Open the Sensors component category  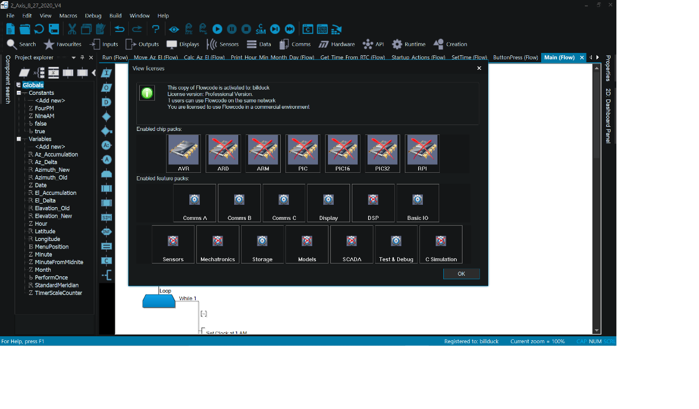point(222,44)
